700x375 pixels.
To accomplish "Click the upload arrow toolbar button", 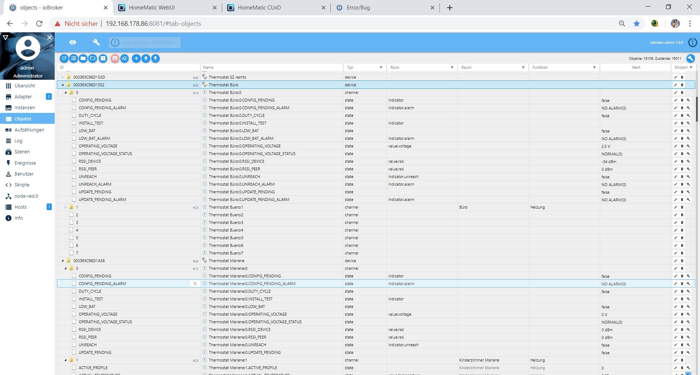I will pyautogui.click(x=146, y=58).
